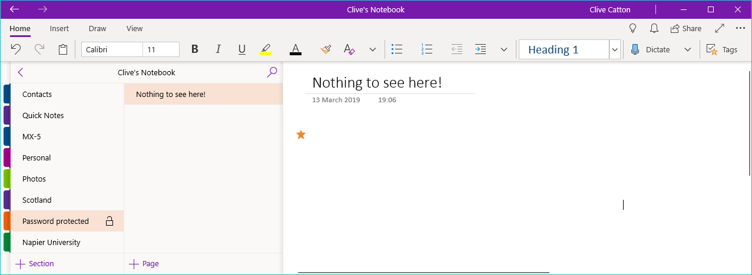This screenshot has width=752, height=275.
Task: Select the Password protected section
Action: pos(67,221)
